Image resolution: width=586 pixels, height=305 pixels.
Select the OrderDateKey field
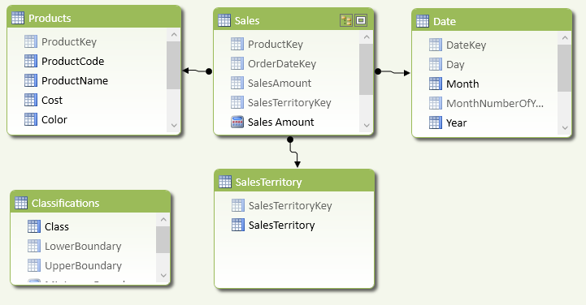[282, 63]
